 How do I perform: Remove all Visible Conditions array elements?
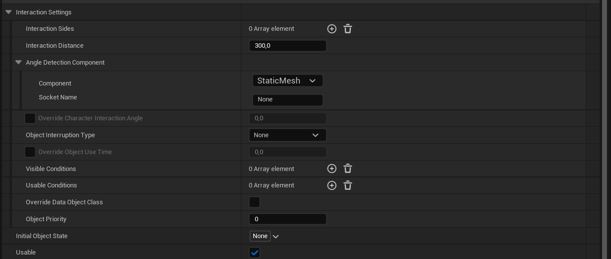pos(348,169)
